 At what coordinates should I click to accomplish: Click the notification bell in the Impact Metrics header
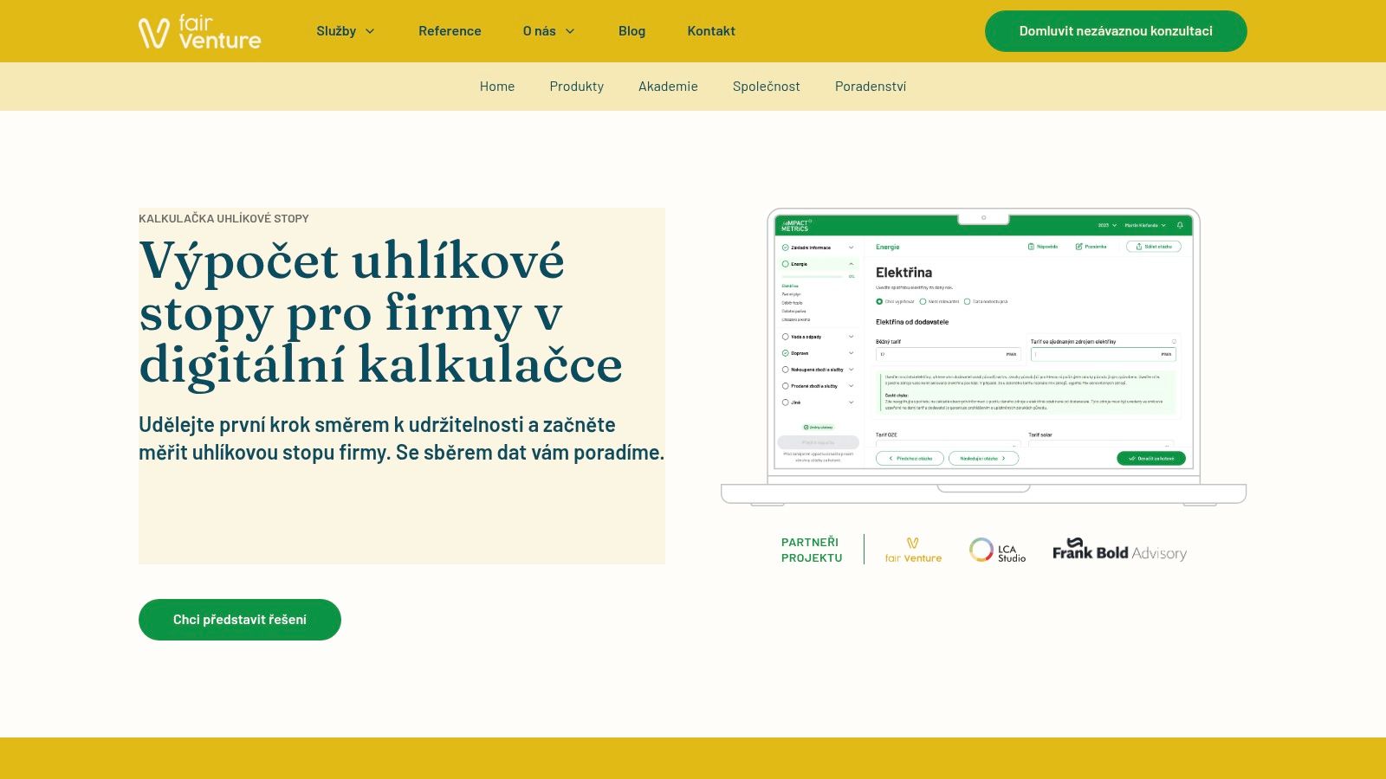[1180, 225]
